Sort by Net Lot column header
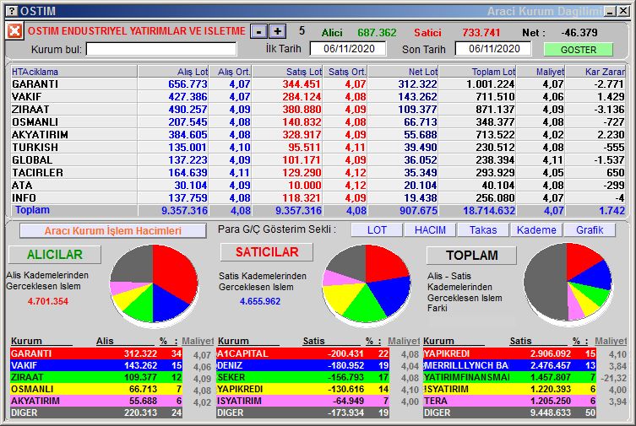636x426 pixels. [x=403, y=72]
